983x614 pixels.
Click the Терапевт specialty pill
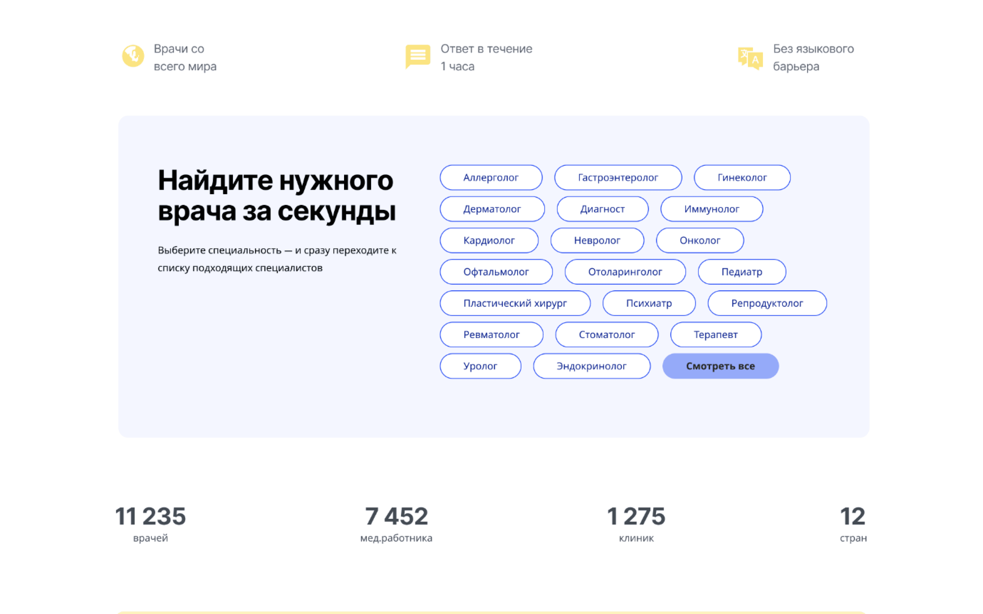(x=715, y=335)
